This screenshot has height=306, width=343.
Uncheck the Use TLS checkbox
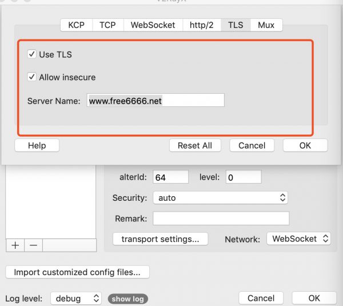[32, 54]
